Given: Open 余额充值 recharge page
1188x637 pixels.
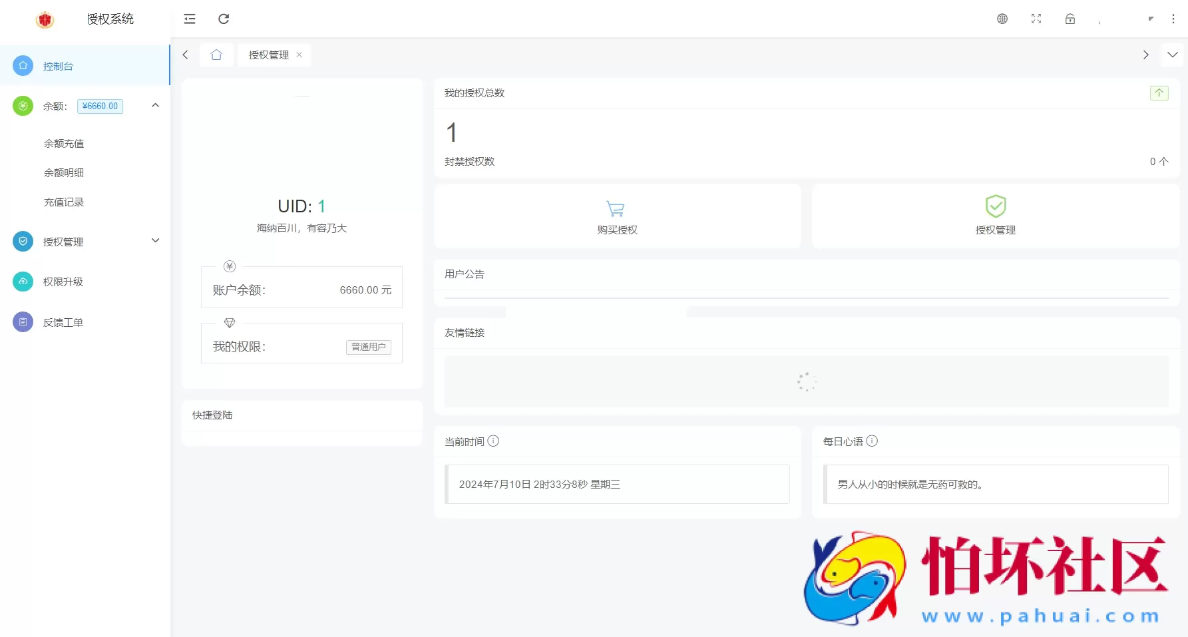Looking at the screenshot, I should tap(64, 143).
